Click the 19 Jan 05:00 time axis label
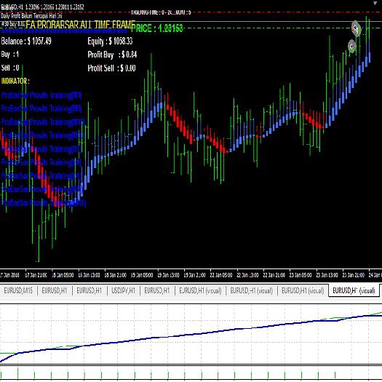This screenshot has width=382, height=382. pyautogui.click(x=142, y=275)
